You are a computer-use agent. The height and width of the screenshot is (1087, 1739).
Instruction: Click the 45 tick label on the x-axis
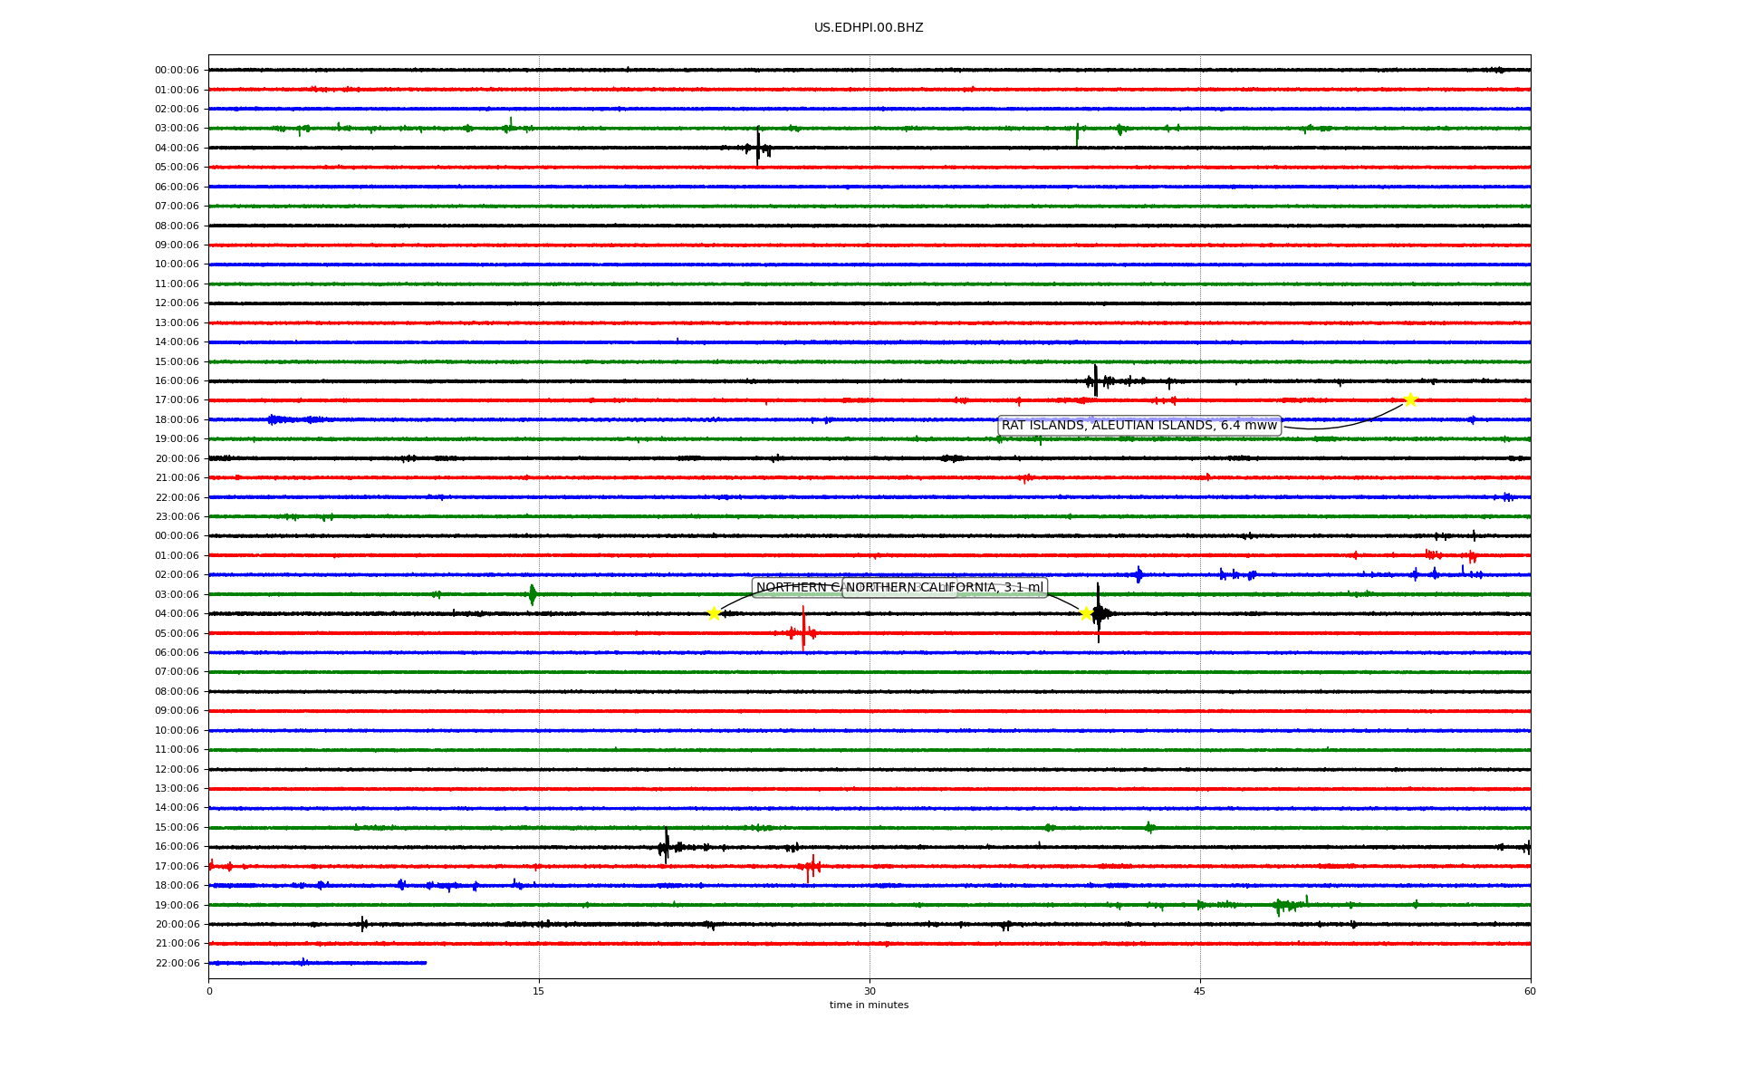(1199, 991)
